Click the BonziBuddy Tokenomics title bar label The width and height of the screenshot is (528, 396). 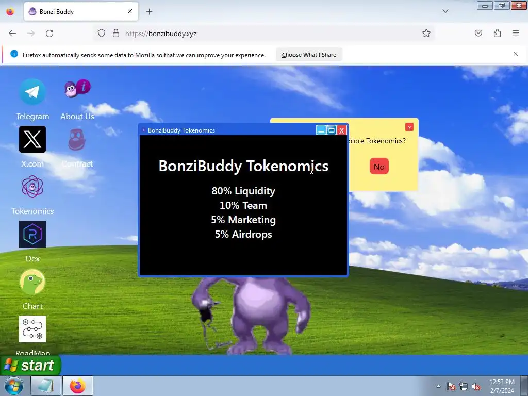pyautogui.click(x=181, y=130)
